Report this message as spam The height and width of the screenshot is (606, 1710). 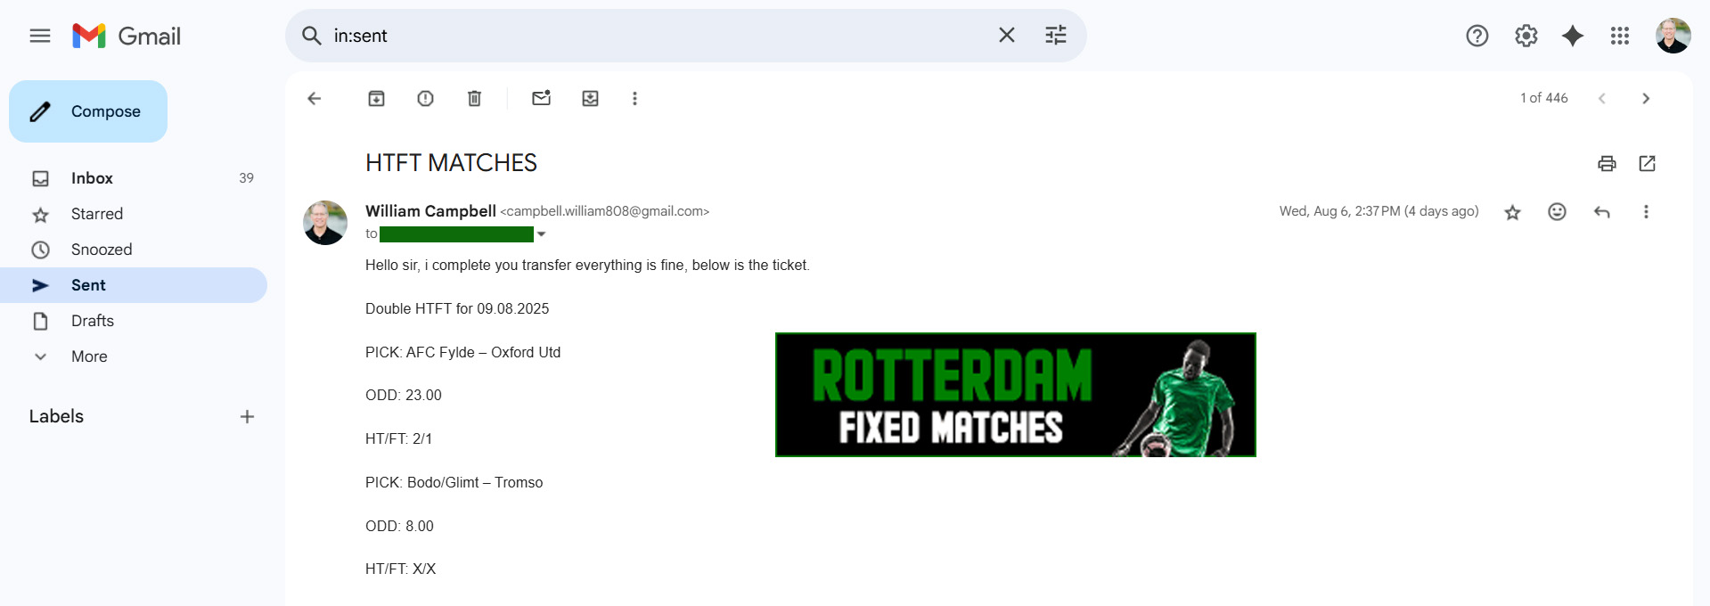pos(425,98)
